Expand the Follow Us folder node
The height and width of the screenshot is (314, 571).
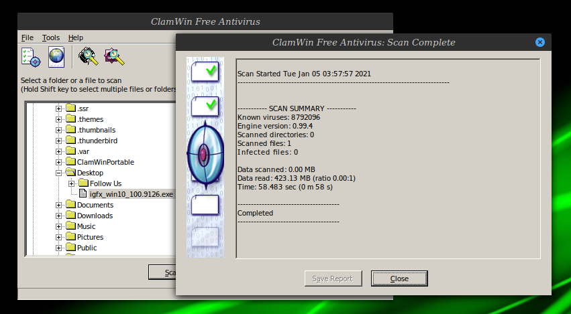pos(71,183)
